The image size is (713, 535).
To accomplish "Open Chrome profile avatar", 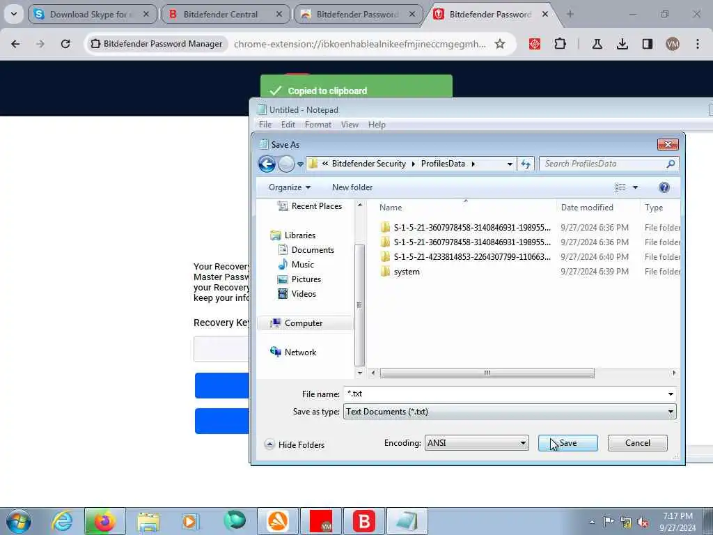I will (672, 44).
